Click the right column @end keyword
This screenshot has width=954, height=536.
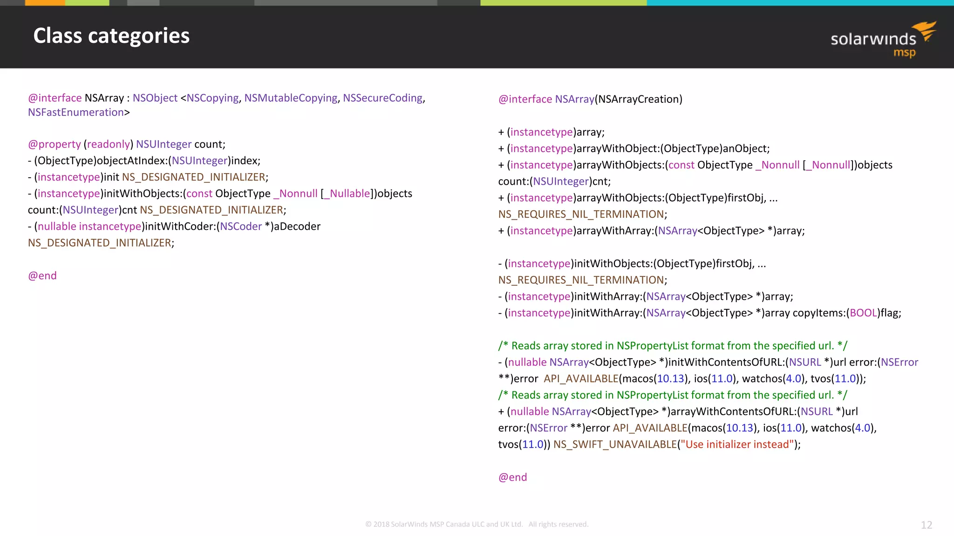click(512, 477)
